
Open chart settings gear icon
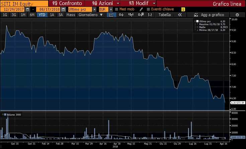[237, 15]
